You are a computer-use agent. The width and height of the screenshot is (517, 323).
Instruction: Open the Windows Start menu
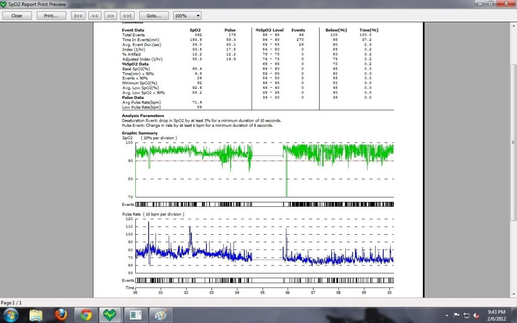11,315
